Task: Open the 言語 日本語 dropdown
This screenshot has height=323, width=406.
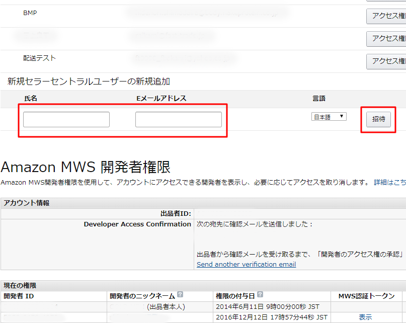Action: 329,117
